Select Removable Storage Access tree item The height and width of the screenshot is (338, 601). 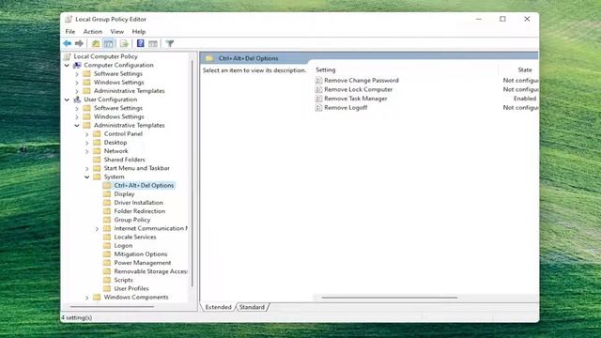pyautogui.click(x=150, y=271)
